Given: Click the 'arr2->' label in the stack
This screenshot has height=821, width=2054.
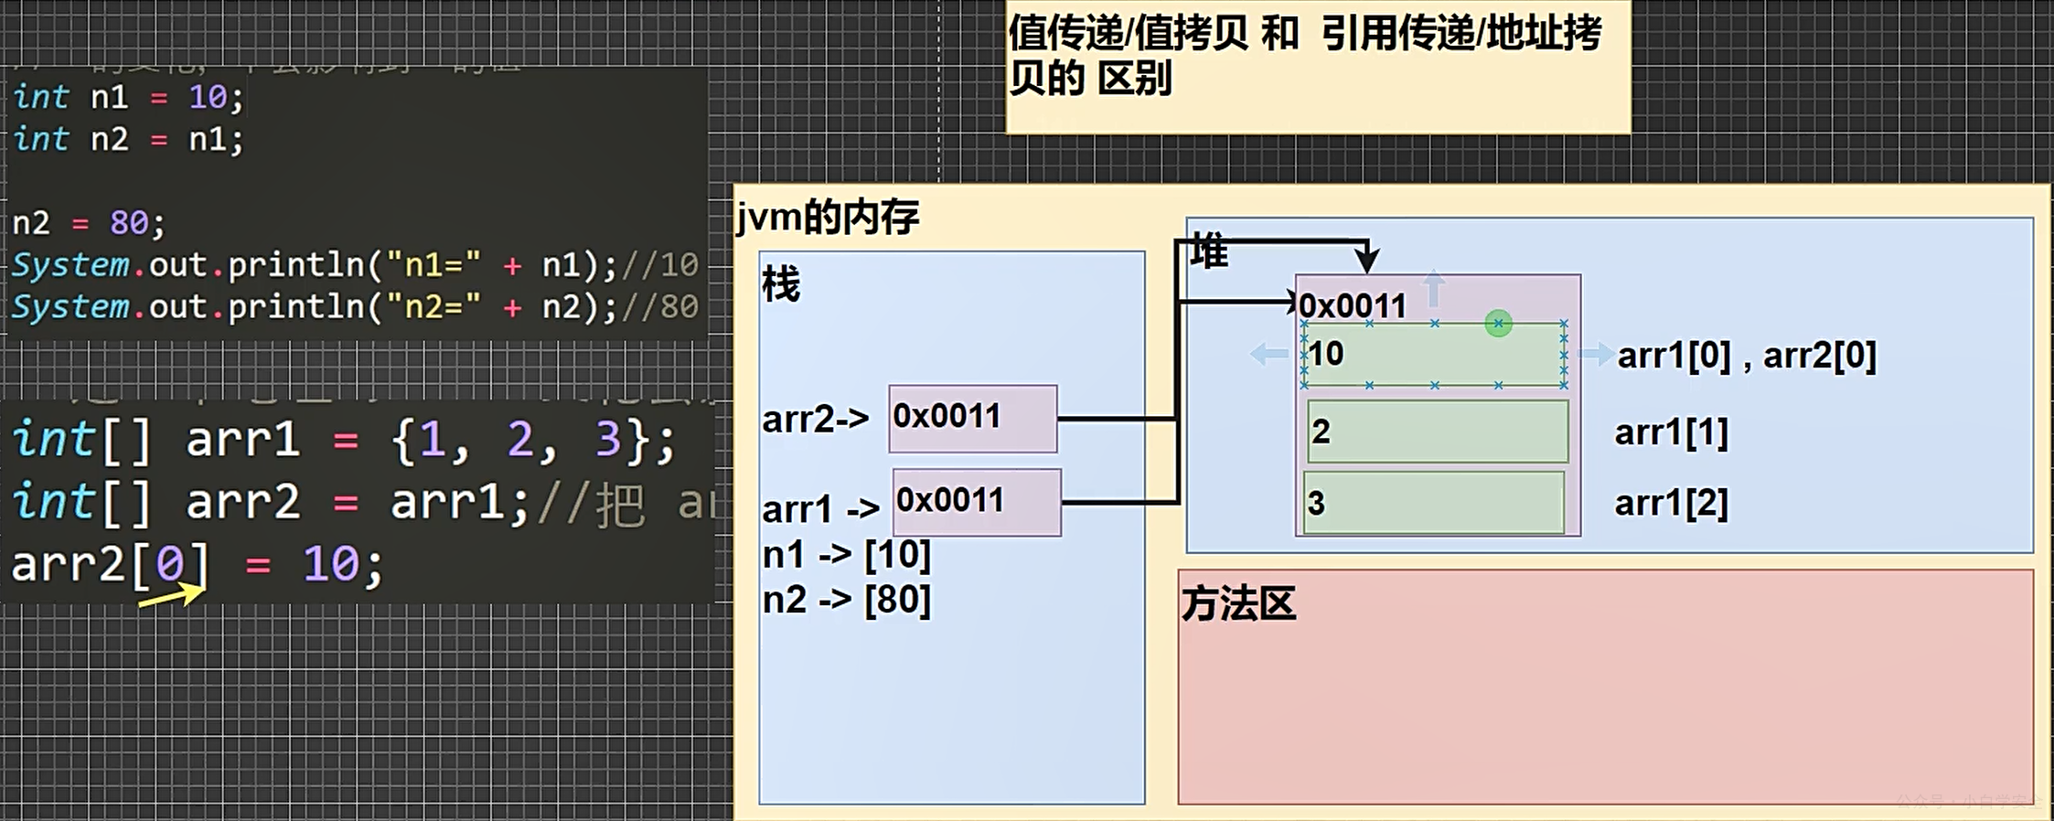Looking at the screenshot, I should coord(815,419).
